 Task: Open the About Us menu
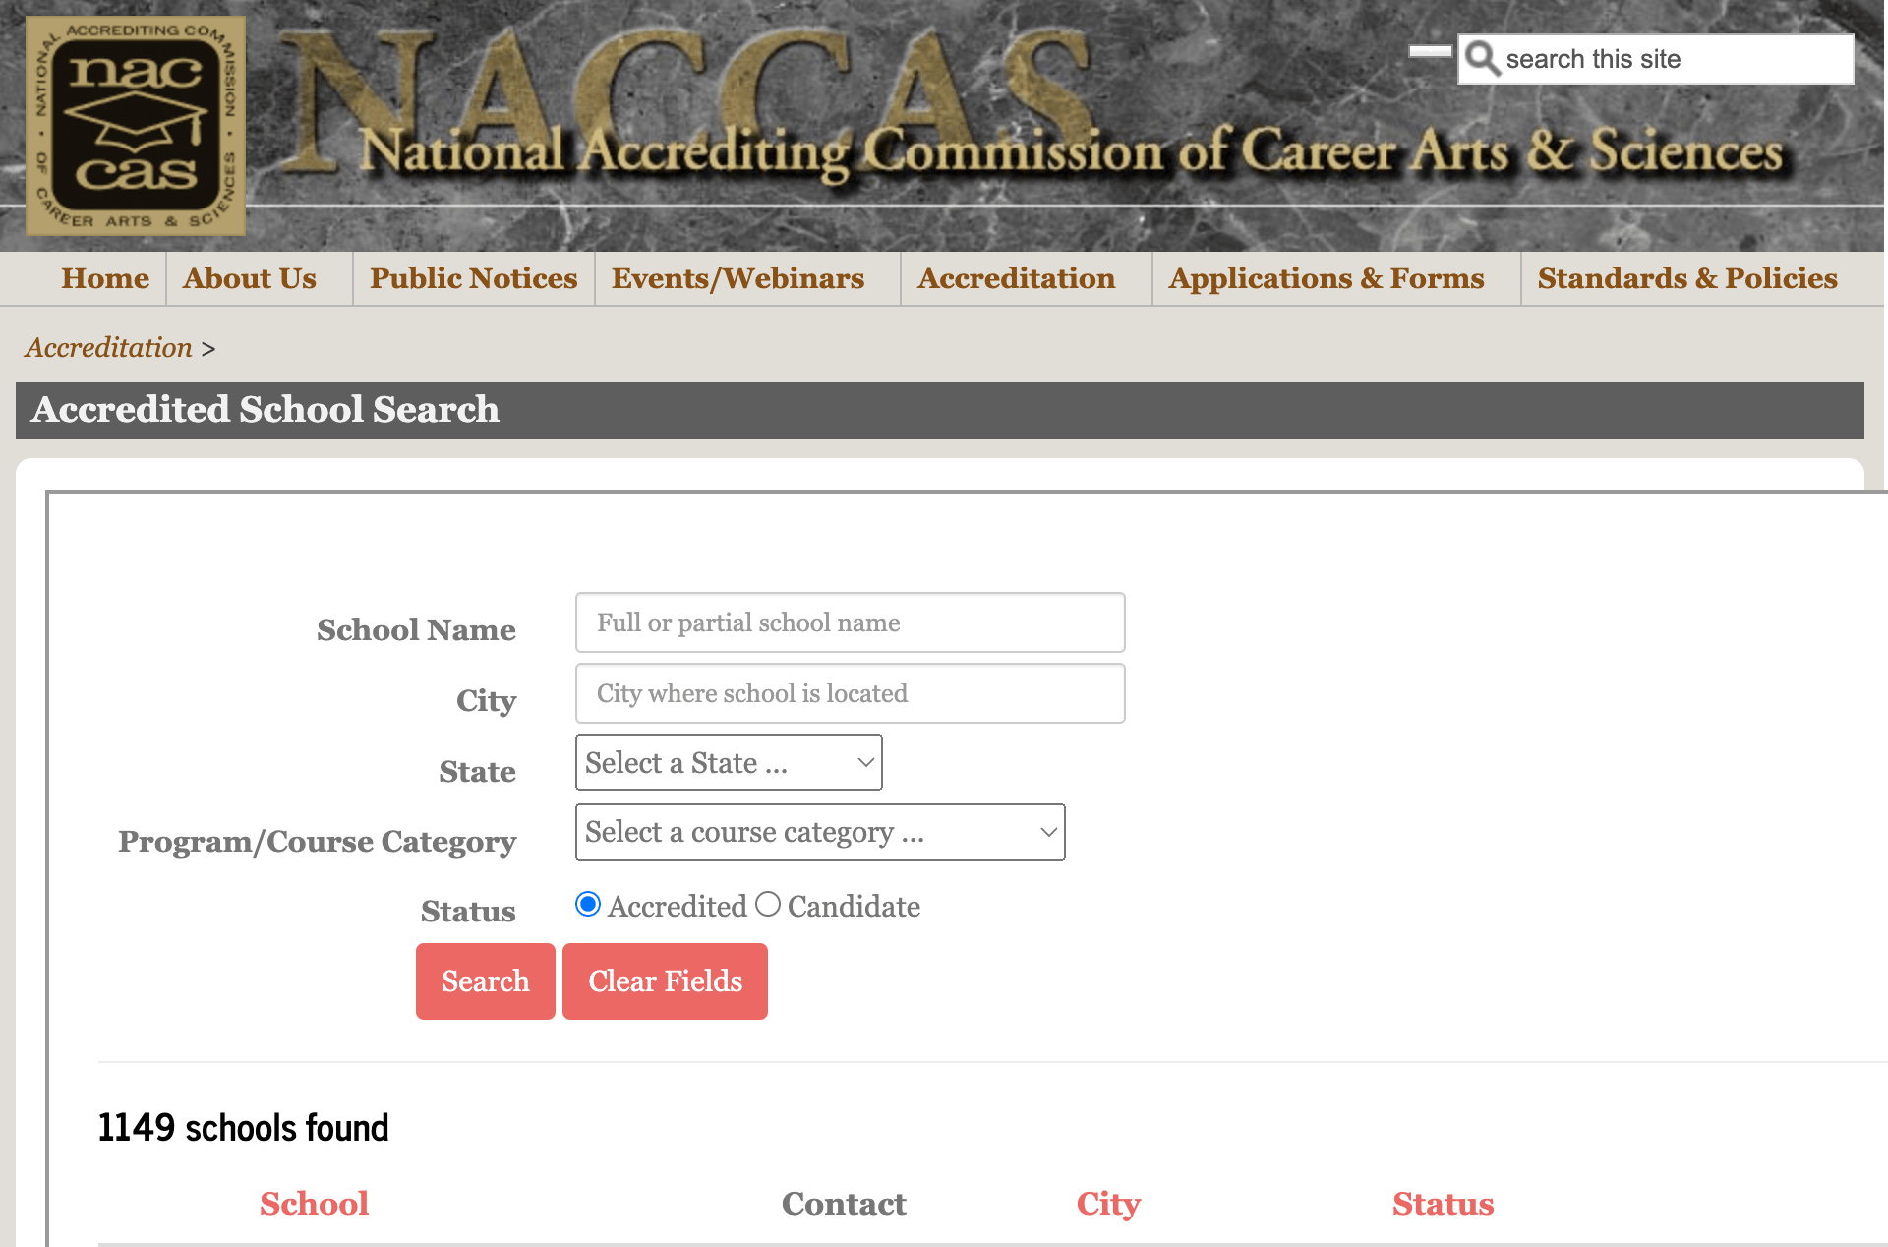[x=250, y=278]
